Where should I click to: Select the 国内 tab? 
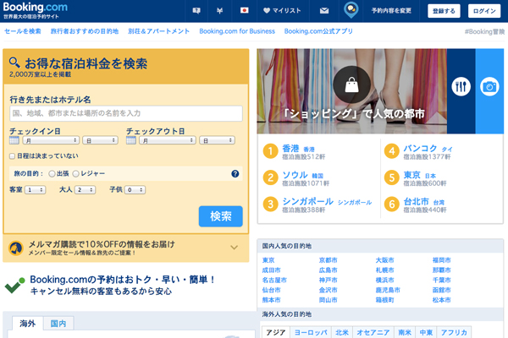[x=58, y=324]
